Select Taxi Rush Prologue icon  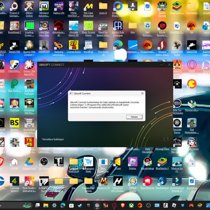(x=29, y=87)
